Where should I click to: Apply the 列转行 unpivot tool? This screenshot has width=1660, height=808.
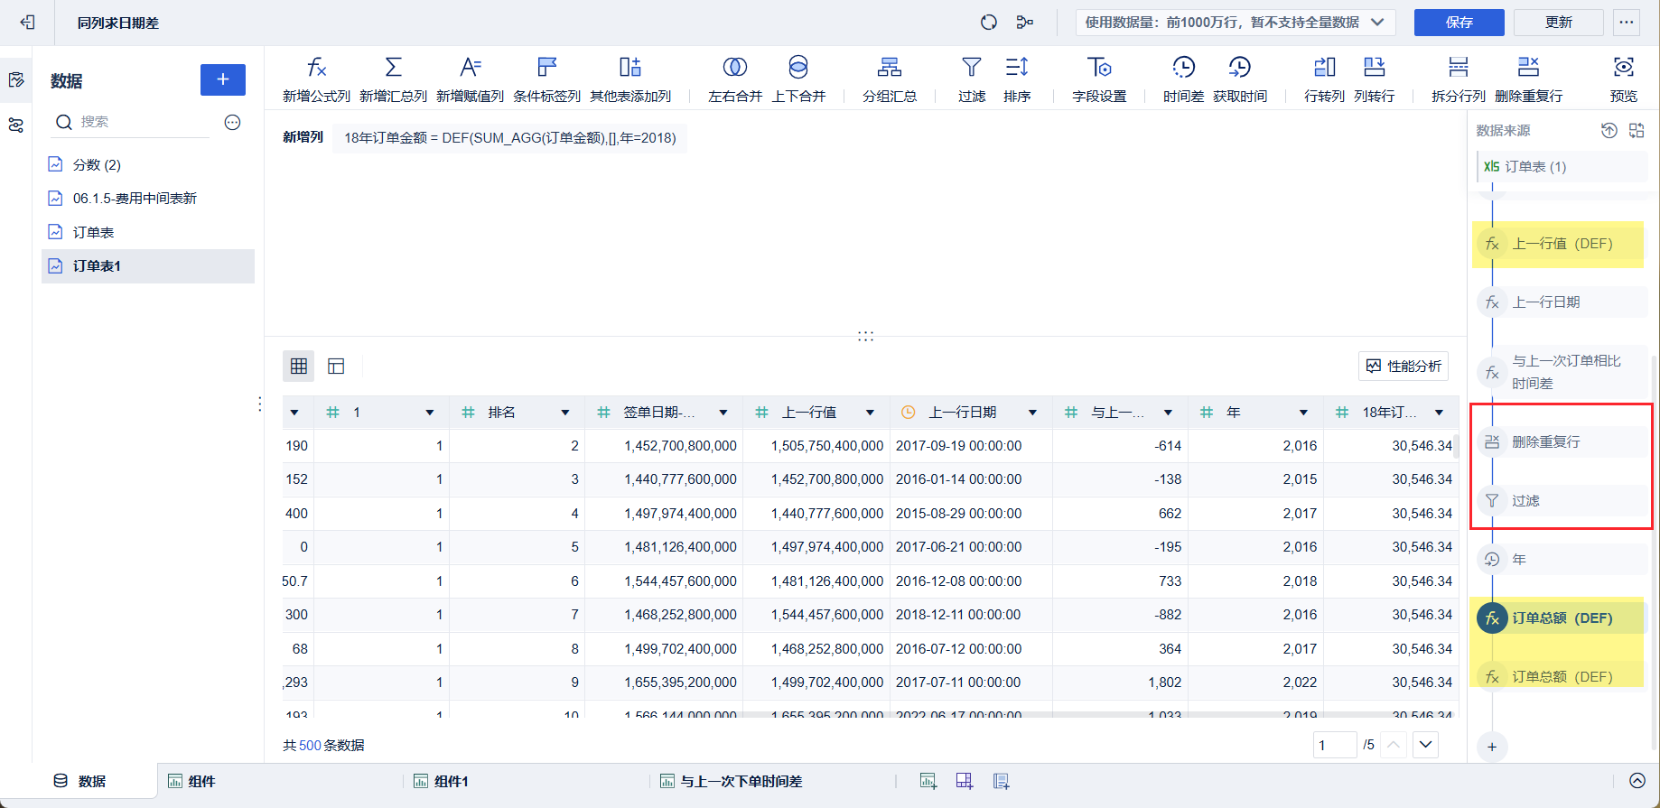pyautogui.click(x=1374, y=79)
